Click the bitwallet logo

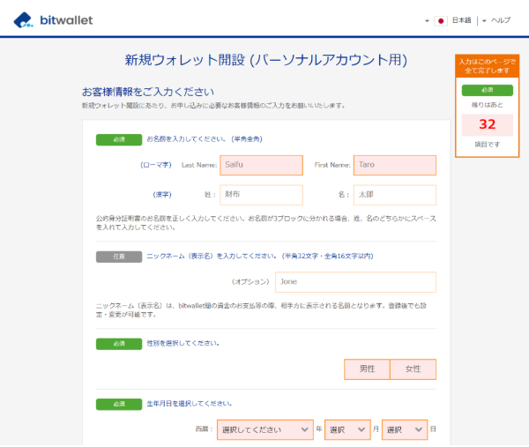click(x=54, y=19)
